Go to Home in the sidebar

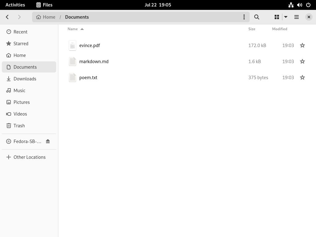point(29,55)
